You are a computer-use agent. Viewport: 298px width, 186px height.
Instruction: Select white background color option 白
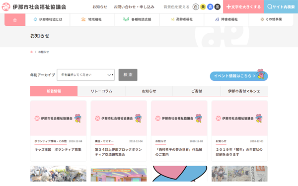point(196,7)
